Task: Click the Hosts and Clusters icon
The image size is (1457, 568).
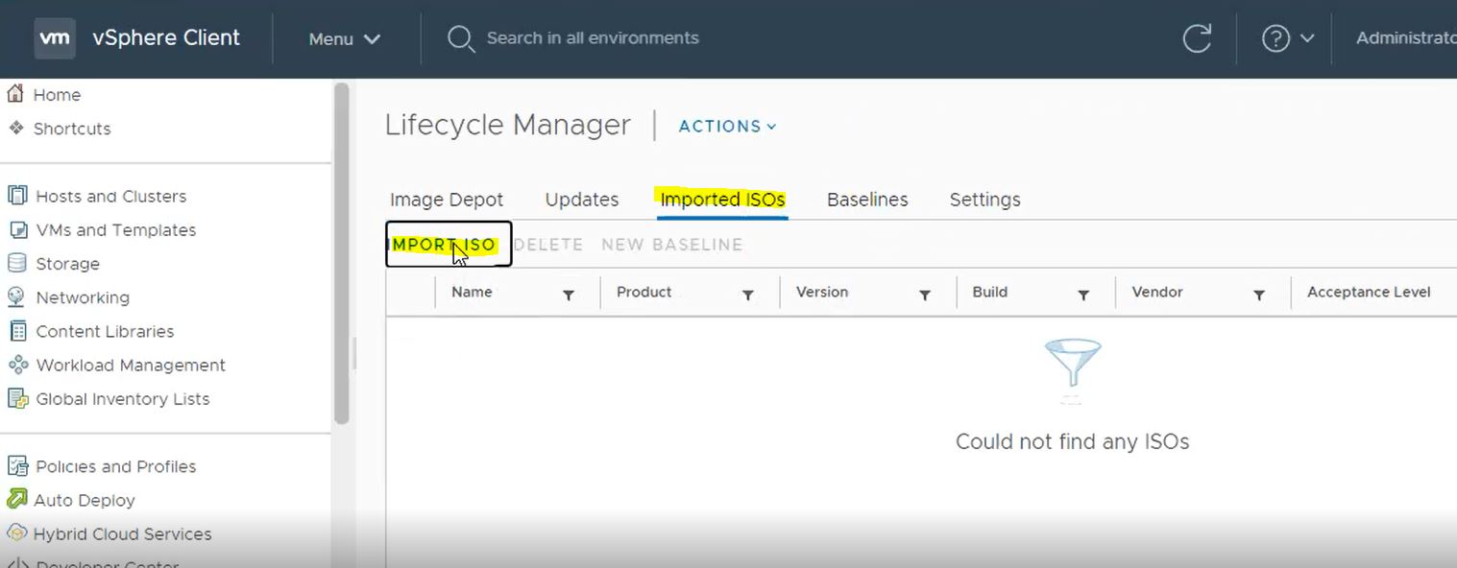Action: [16, 196]
